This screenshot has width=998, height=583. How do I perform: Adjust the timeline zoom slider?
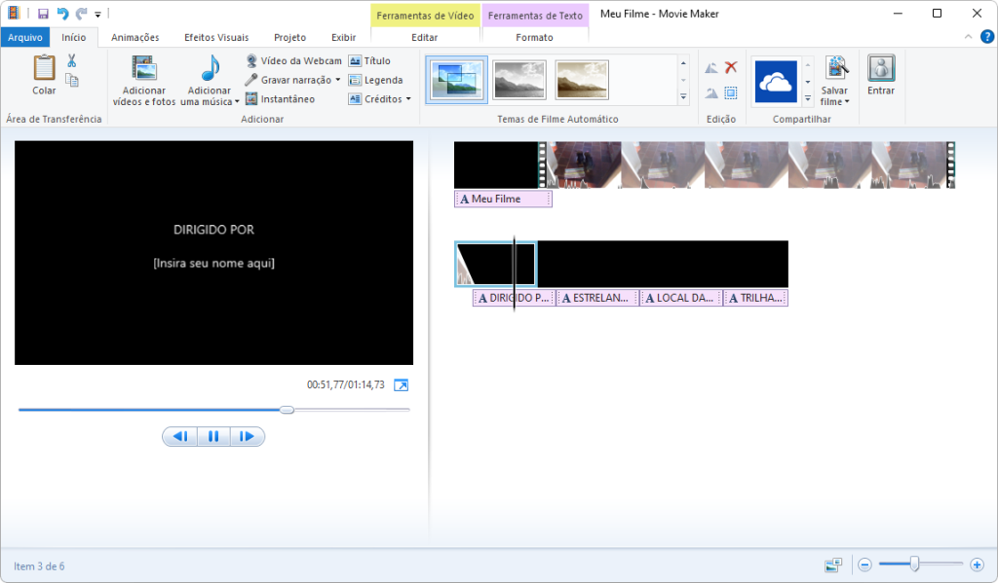point(914,564)
